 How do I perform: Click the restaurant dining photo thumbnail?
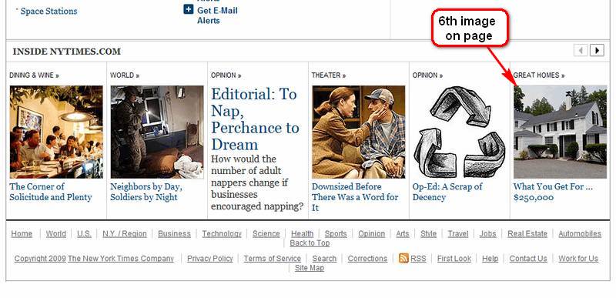(56, 132)
